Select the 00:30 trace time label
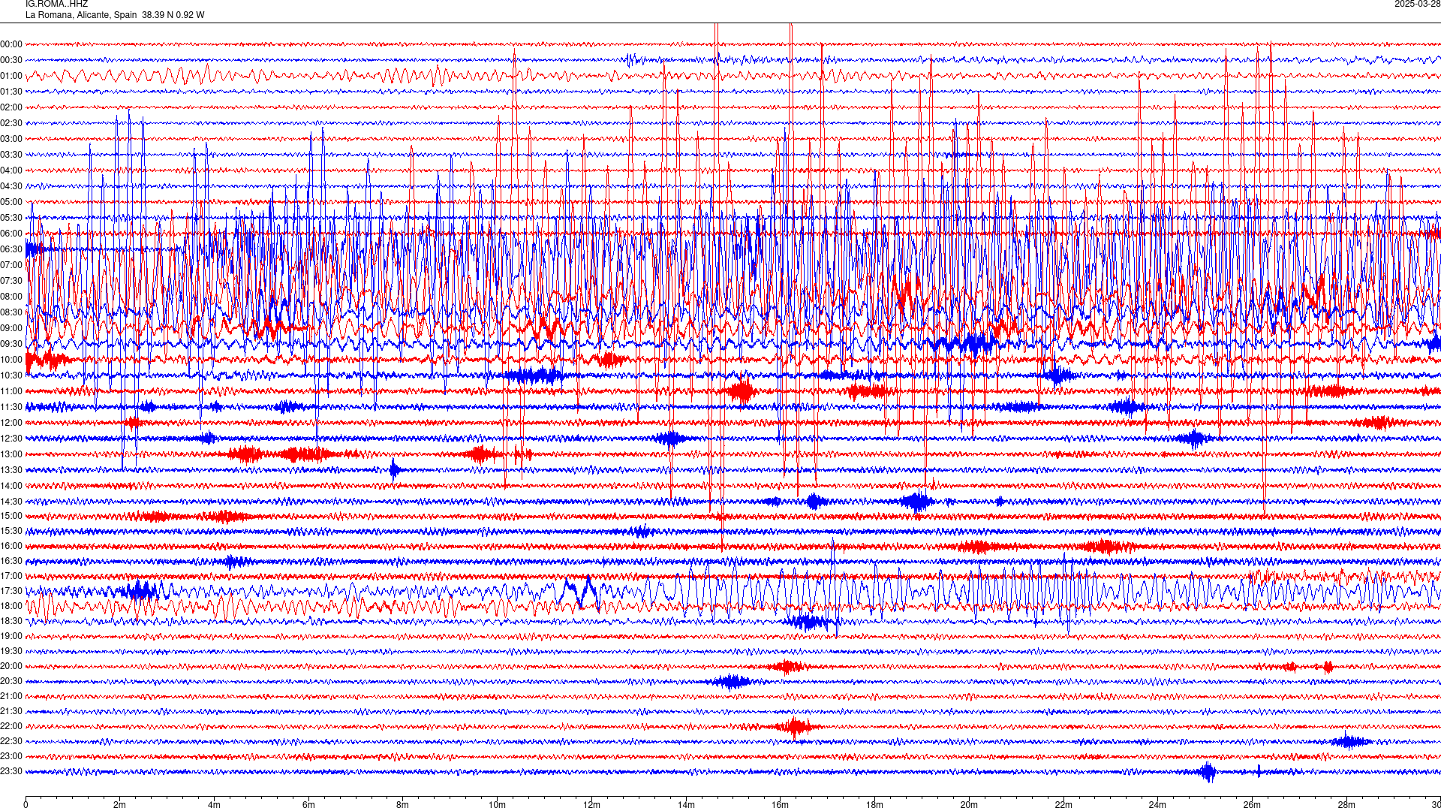The height and width of the screenshot is (811, 1441). (11, 60)
